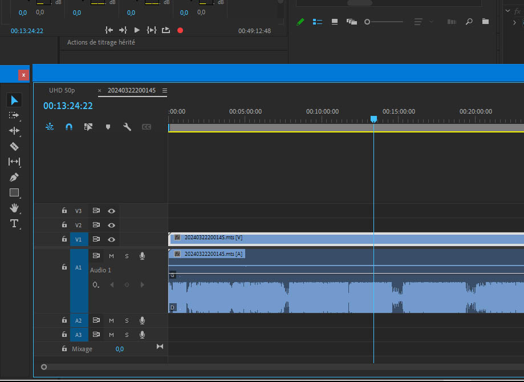Target the A2 track header

pyautogui.click(x=79, y=320)
